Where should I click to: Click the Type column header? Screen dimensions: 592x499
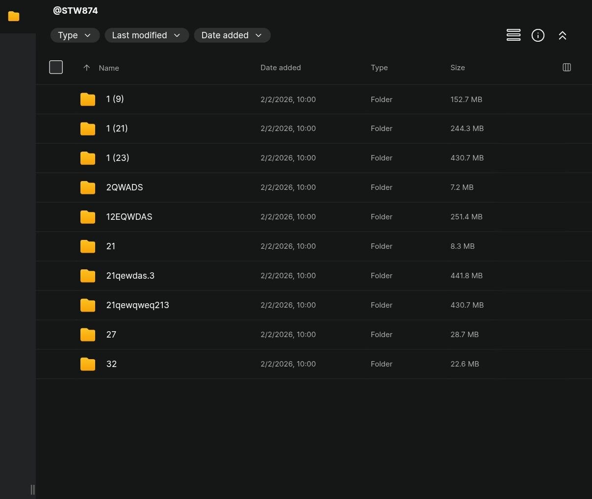379,68
